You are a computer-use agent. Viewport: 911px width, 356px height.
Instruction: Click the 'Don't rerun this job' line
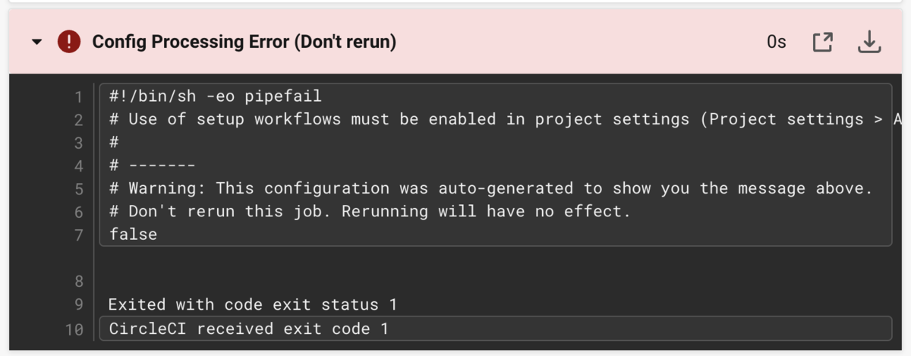pyautogui.click(x=370, y=211)
